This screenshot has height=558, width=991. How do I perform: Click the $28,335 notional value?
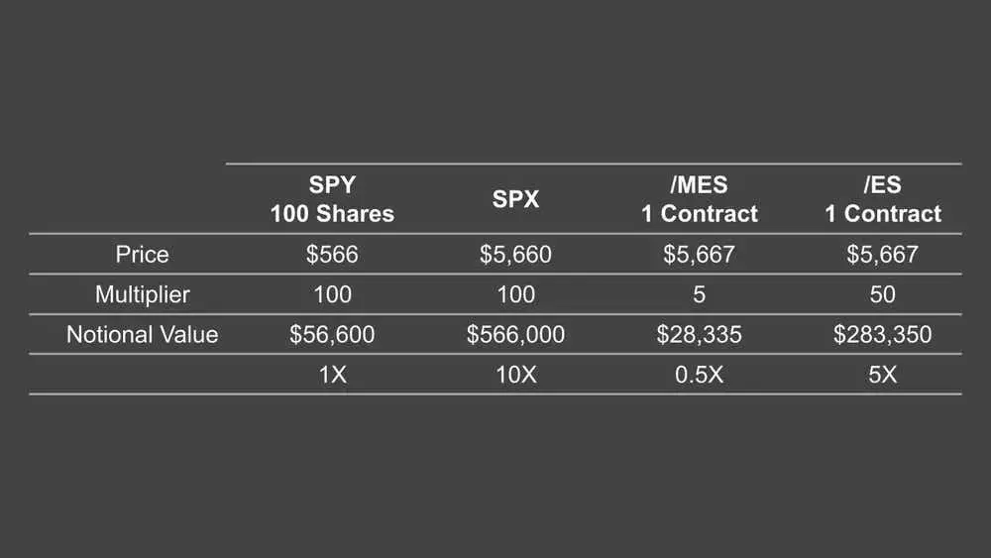coord(699,334)
